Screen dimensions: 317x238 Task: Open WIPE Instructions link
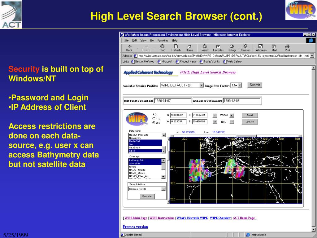162,218
